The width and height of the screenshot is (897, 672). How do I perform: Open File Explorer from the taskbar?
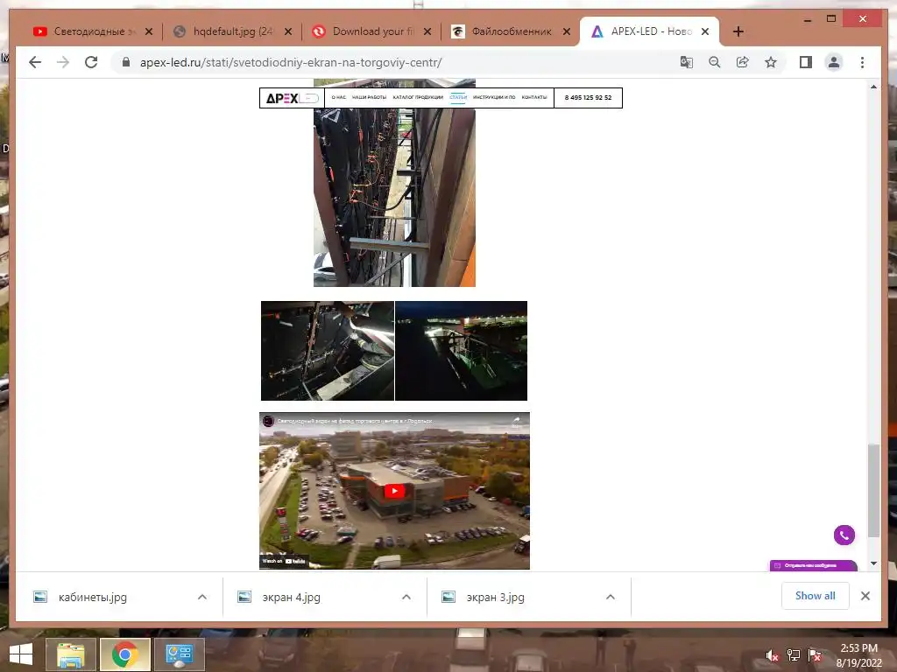pyautogui.click(x=71, y=654)
